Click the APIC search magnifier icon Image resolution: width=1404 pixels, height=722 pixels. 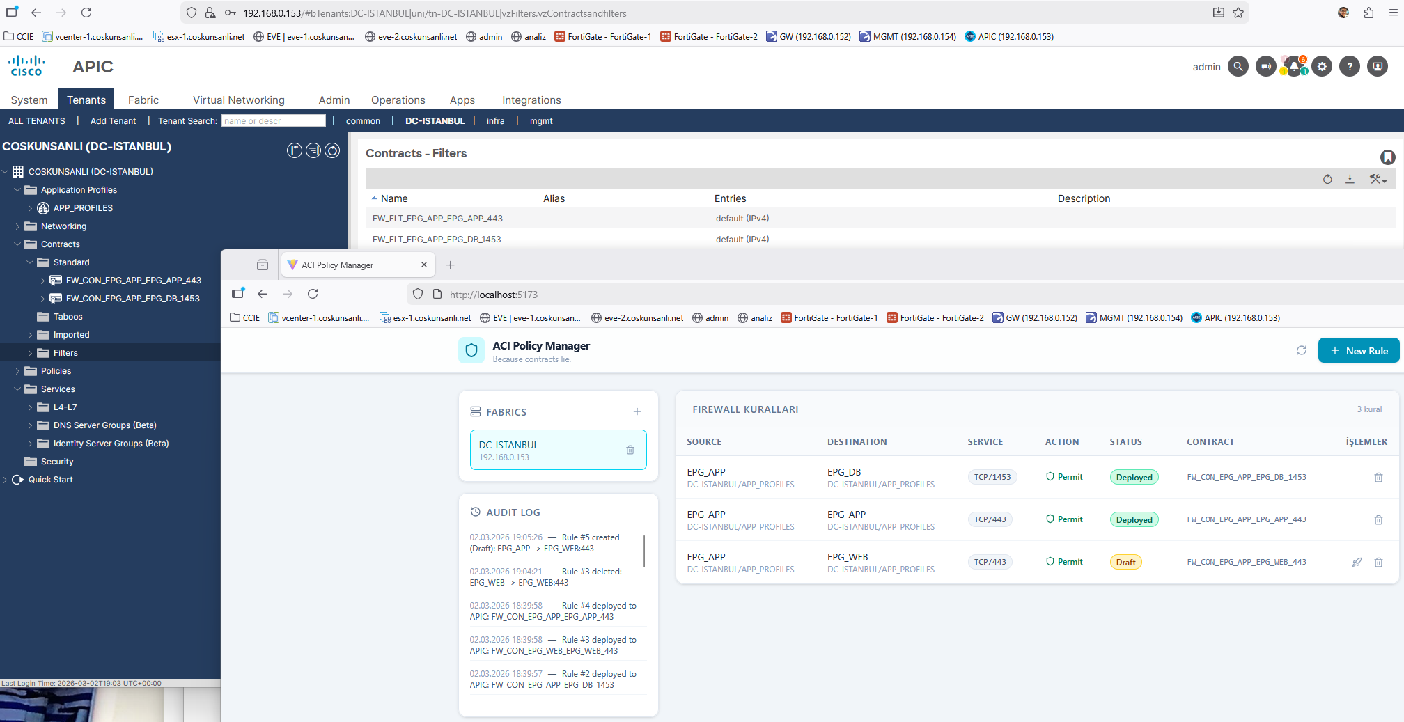1238,67
